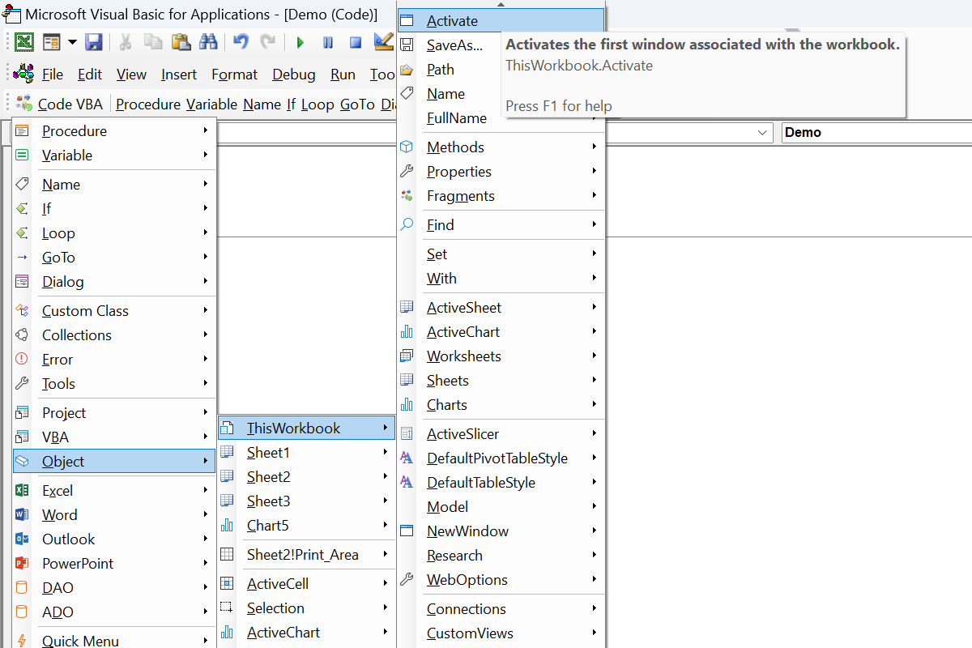
Task: Click Variable on the Code VBA toolbar
Action: point(212,104)
